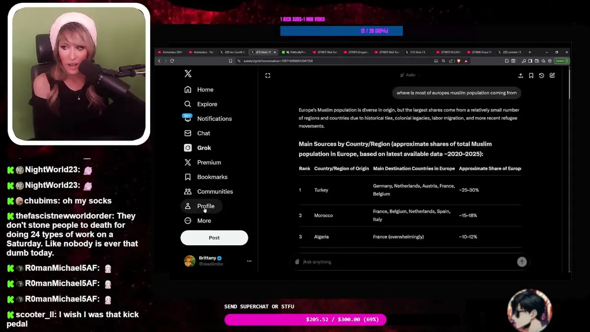The width and height of the screenshot is (590, 332).
Task: Click the superchat $205.52 progress bar
Action: 306,320
